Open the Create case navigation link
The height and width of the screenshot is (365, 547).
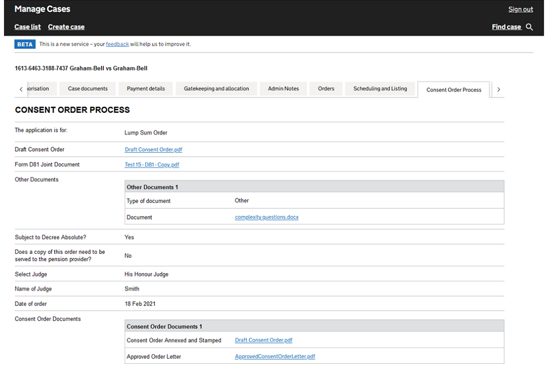[66, 27]
